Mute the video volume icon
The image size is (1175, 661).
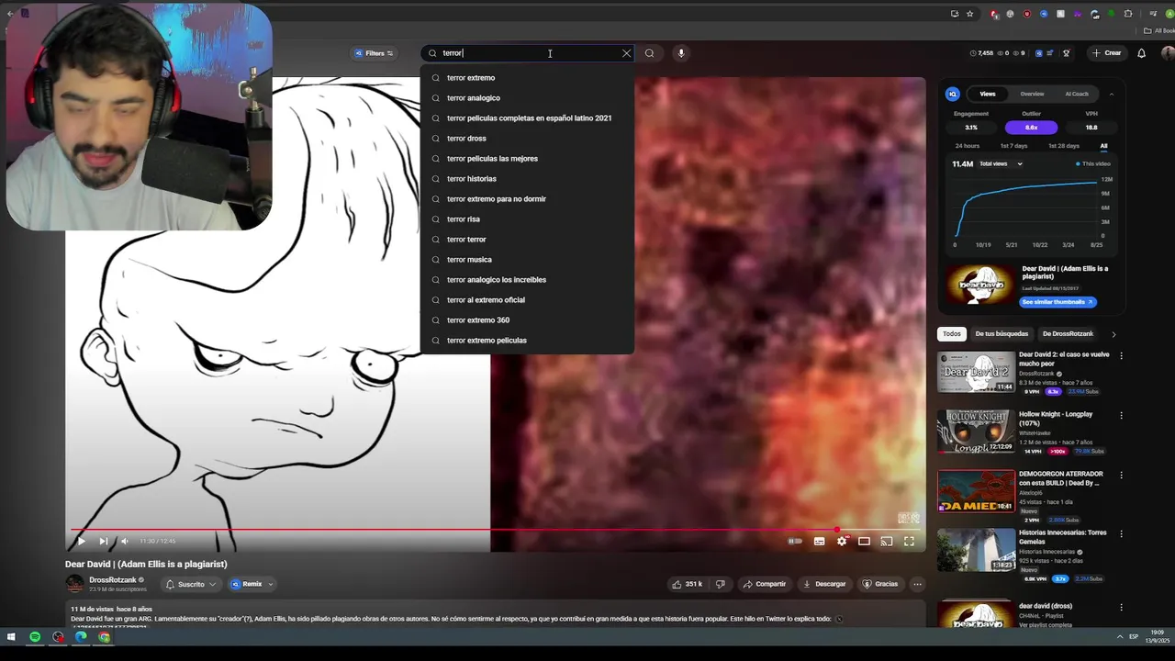[125, 541]
